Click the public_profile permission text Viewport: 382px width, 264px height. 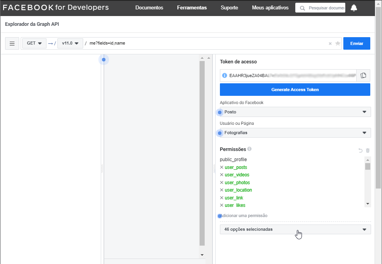click(x=233, y=160)
